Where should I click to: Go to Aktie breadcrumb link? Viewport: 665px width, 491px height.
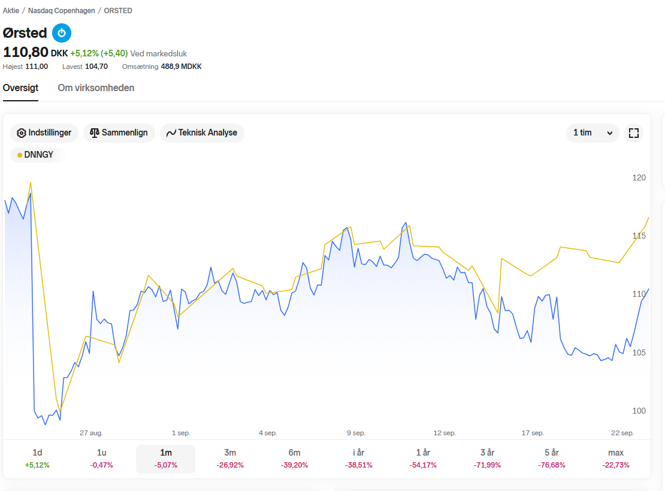(11, 11)
